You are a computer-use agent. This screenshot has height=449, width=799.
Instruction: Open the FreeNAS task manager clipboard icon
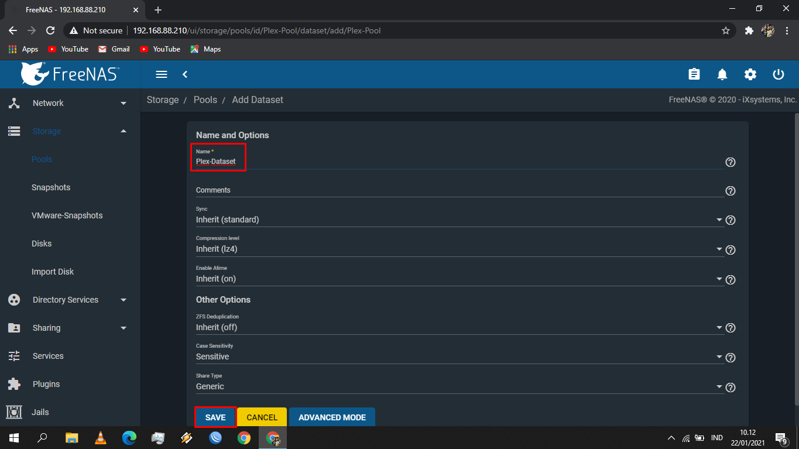click(x=694, y=74)
